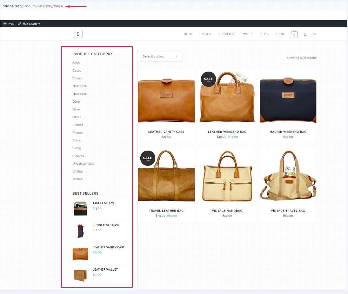
Task: Select the Covers category link
Action: (77, 78)
